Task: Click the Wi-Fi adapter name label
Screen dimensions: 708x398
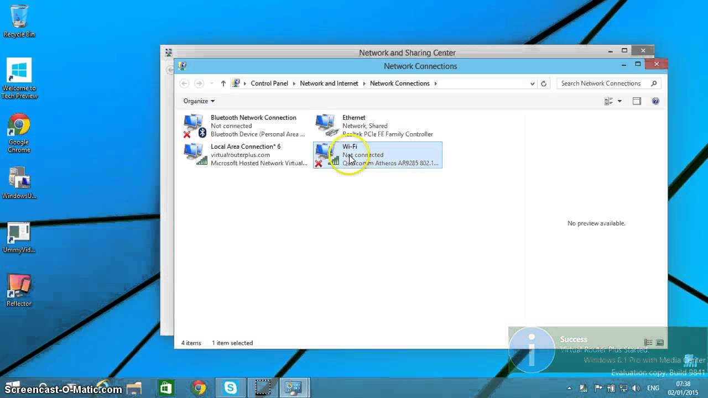Action: [x=350, y=146]
